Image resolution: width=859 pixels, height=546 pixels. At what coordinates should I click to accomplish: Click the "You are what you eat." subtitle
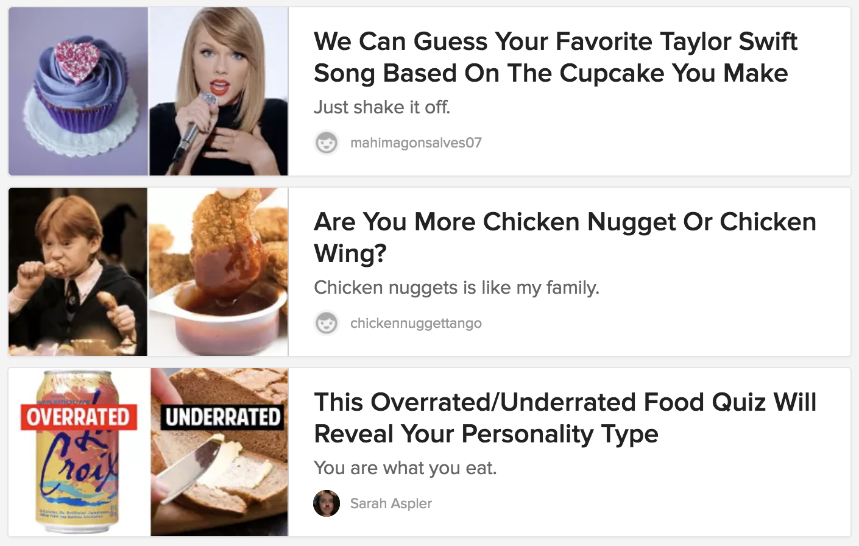click(405, 468)
